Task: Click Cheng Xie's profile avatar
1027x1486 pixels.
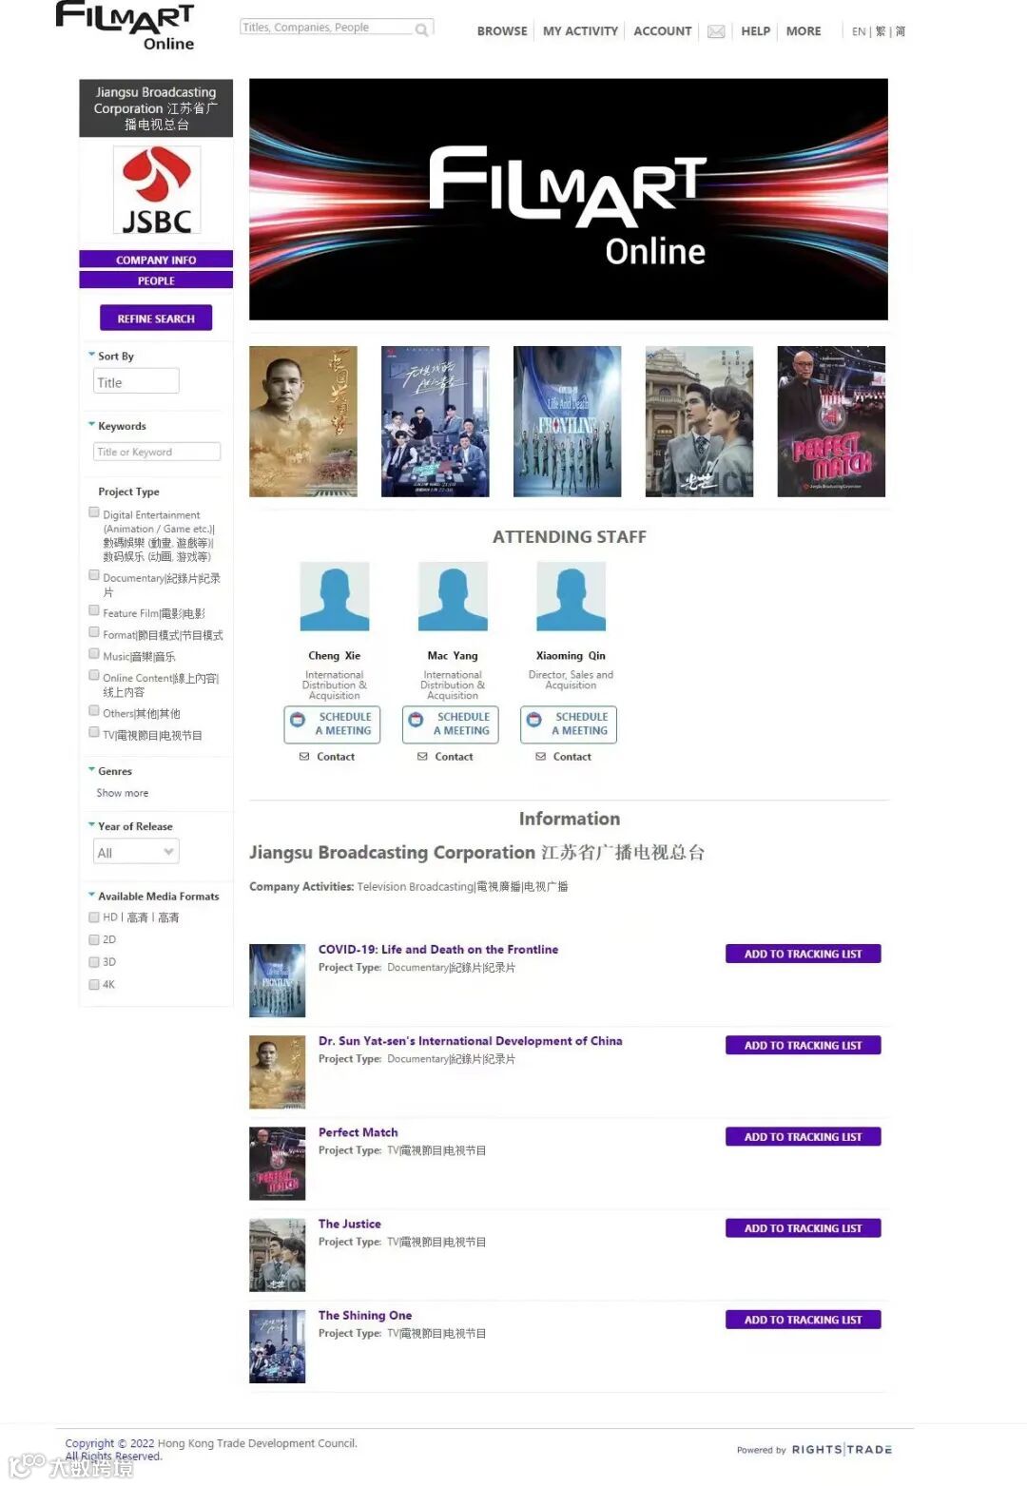Action: pos(335,596)
